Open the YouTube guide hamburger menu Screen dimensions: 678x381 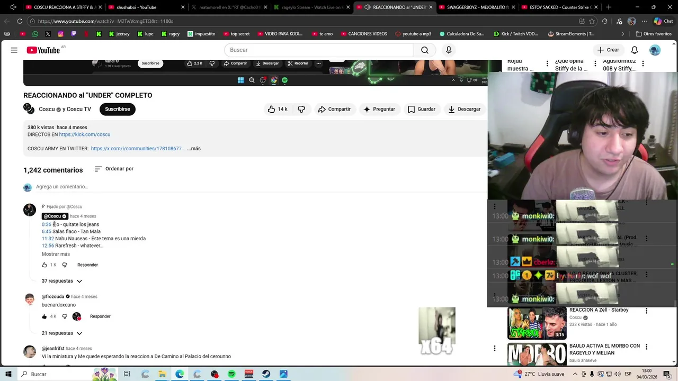14,50
